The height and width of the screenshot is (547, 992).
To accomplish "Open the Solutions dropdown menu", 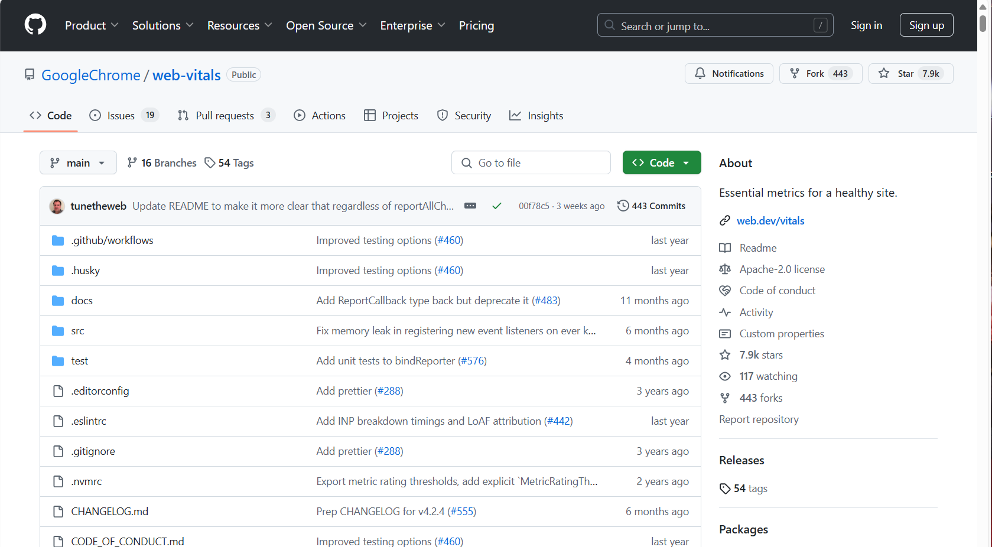I will 162,25.
